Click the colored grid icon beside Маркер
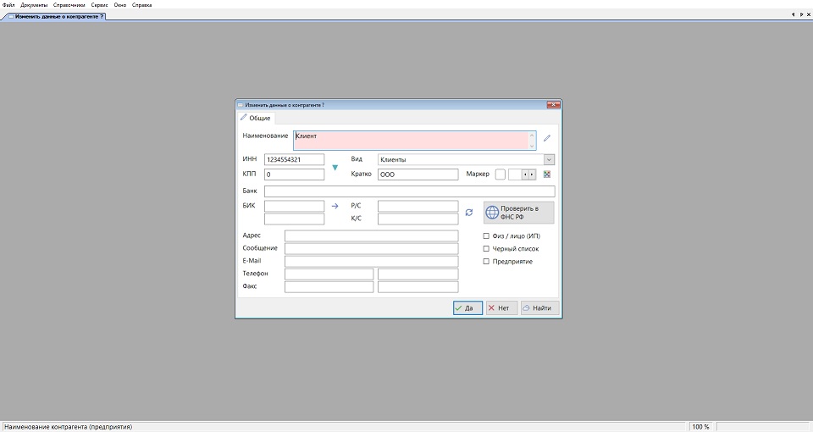The height and width of the screenshot is (432, 813). (x=547, y=174)
